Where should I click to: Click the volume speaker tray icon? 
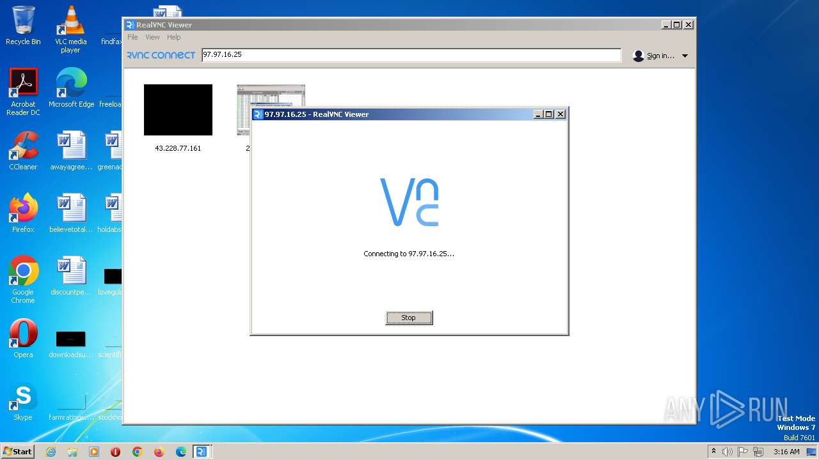tap(728, 452)
